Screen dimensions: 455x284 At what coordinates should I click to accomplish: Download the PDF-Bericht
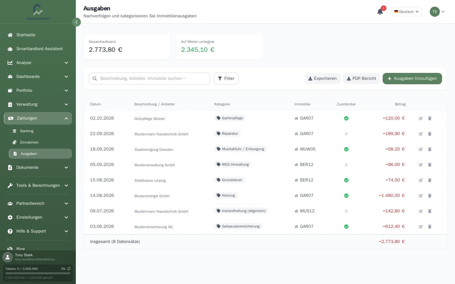pyautogui.click(x=361, y=79)
